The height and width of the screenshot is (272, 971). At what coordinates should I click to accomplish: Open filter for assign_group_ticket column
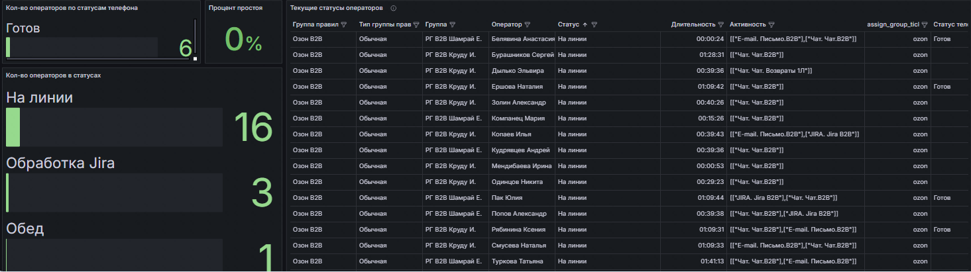point(925,24)
